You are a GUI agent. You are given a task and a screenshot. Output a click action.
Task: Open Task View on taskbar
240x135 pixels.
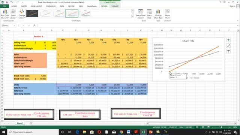click(69, 132)
